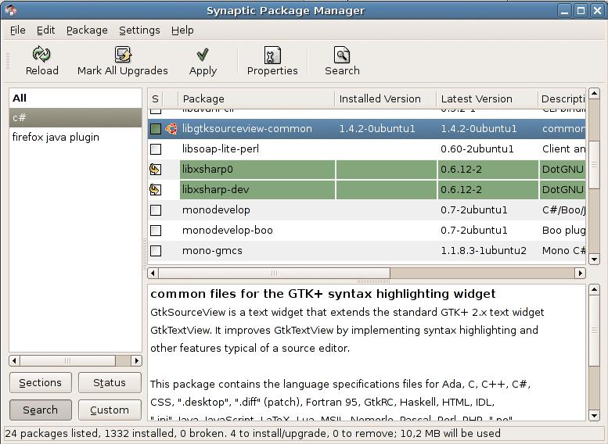Toggle the status box for libgtksourceview-common

(x=156, y=129)
